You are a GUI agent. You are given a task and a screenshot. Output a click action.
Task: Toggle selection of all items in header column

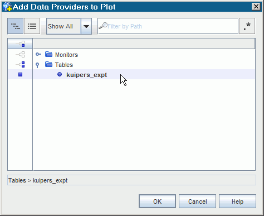[x=20, y=44]
